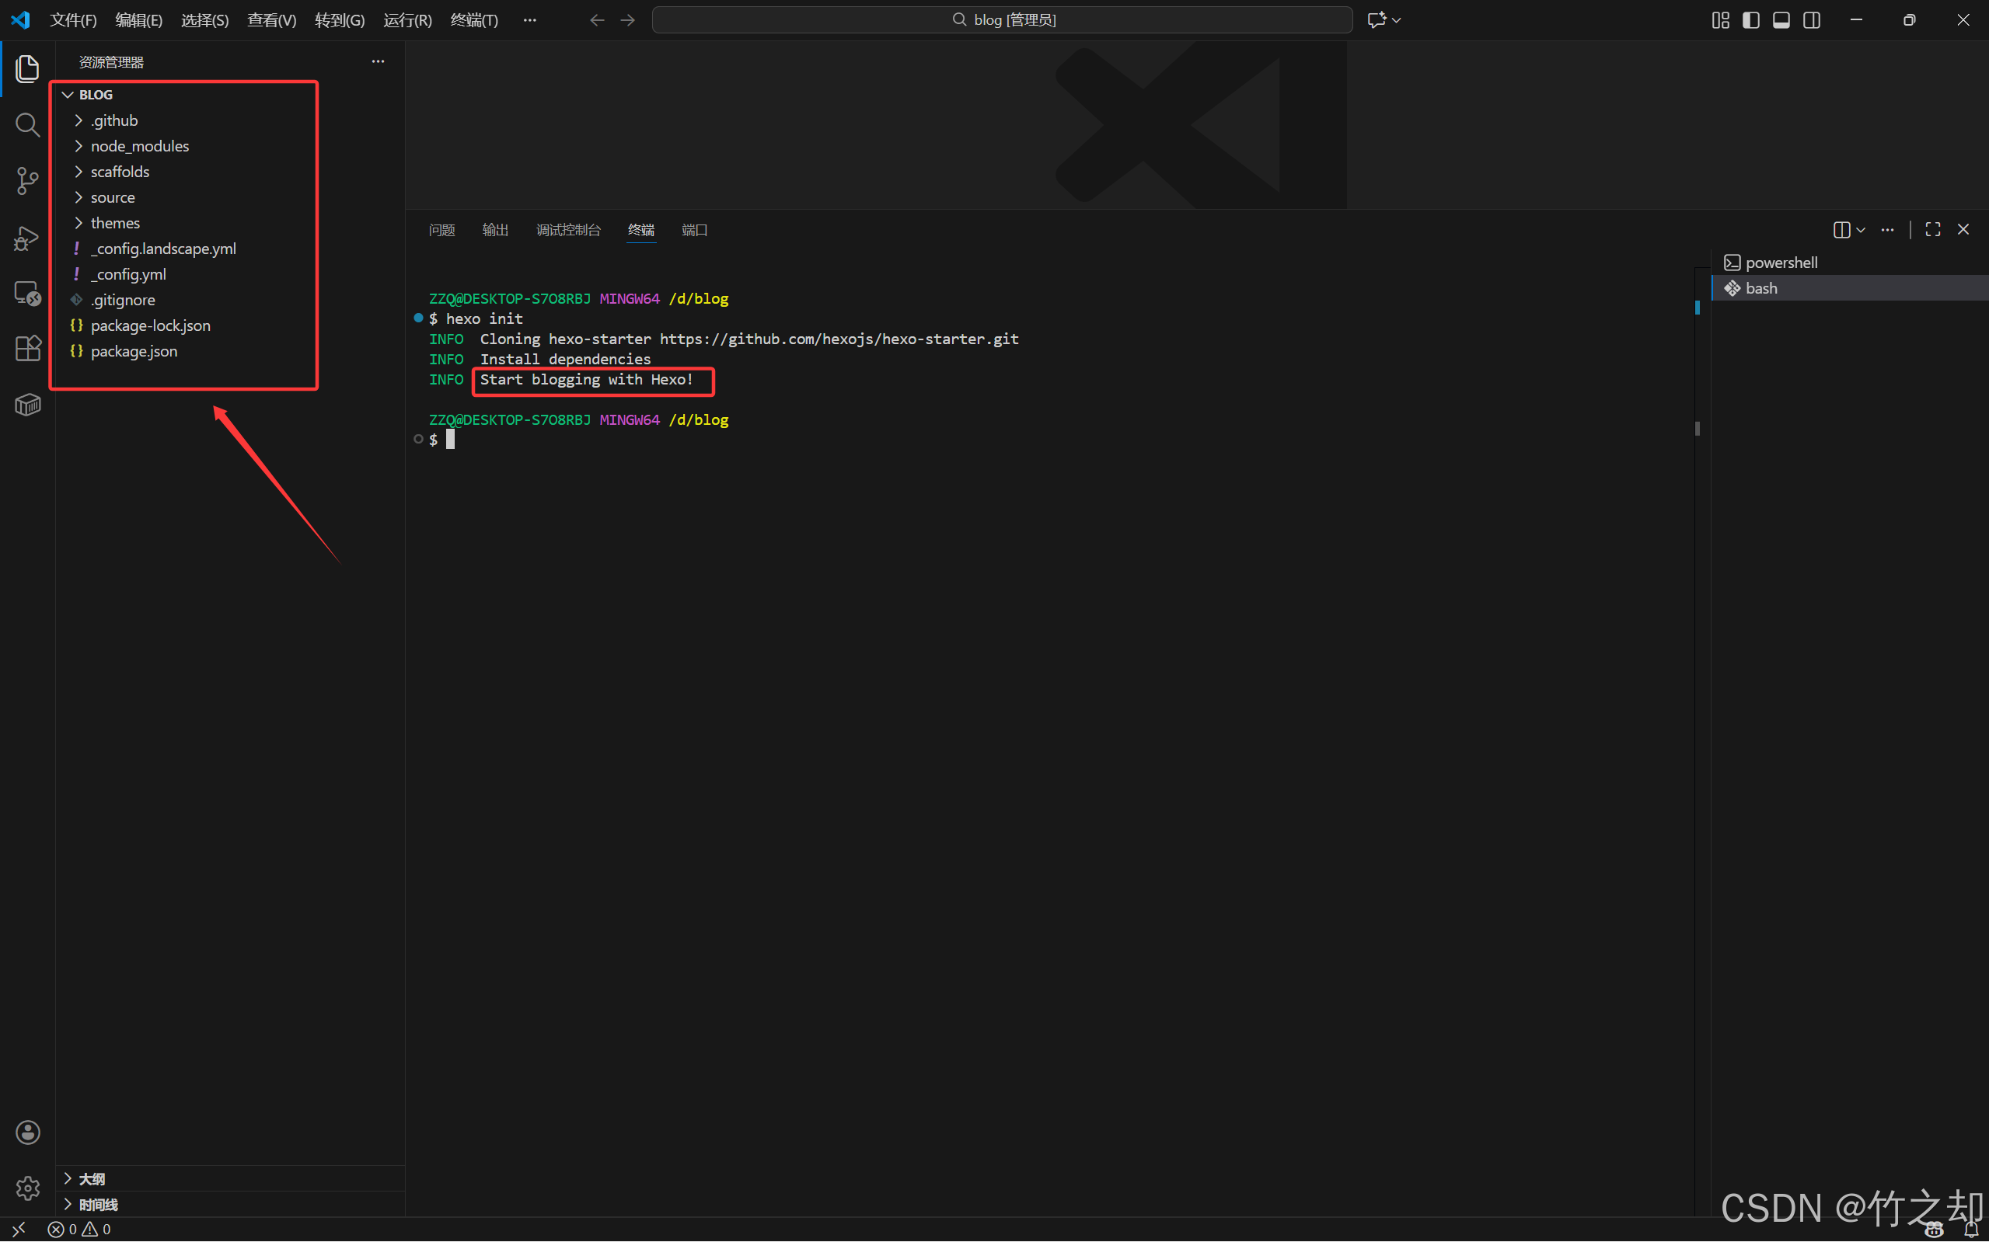Screen dimensions: 1989x1242
Task: Select the powershell terminal instance
Action: click(1781, 262)
